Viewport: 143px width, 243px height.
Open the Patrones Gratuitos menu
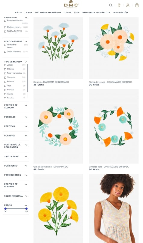tap(48, 13)
